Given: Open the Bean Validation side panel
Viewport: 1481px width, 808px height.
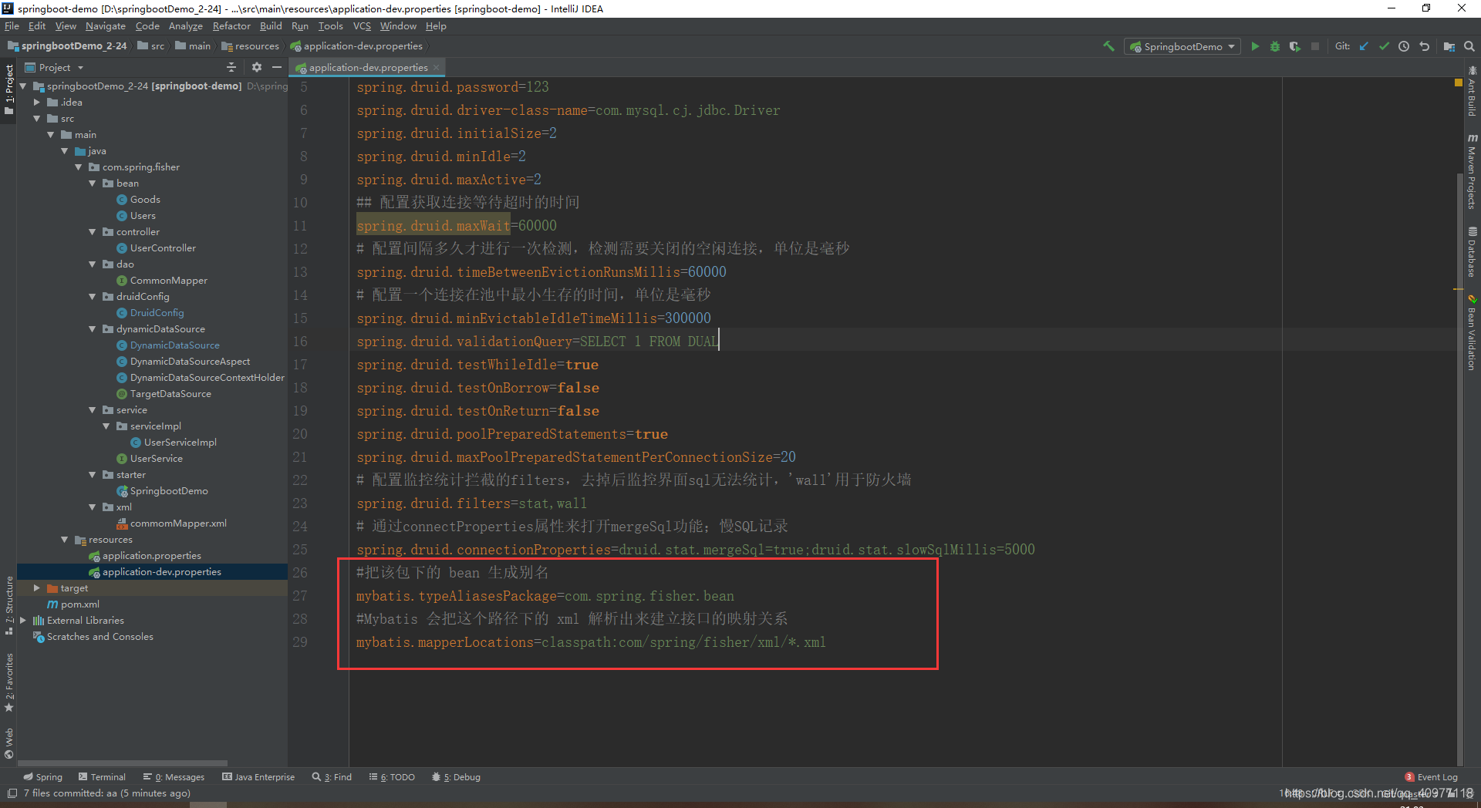Looking at the screenshot, I should point(1472,332).
